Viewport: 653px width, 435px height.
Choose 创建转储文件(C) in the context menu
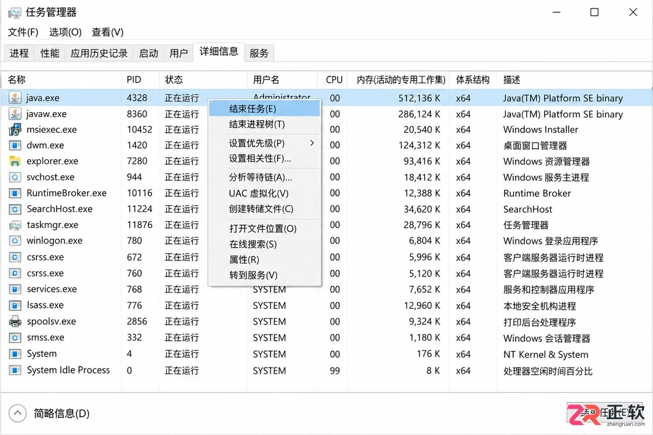tap(264, 209)
